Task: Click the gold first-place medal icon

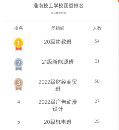Action: click(19, 44)
